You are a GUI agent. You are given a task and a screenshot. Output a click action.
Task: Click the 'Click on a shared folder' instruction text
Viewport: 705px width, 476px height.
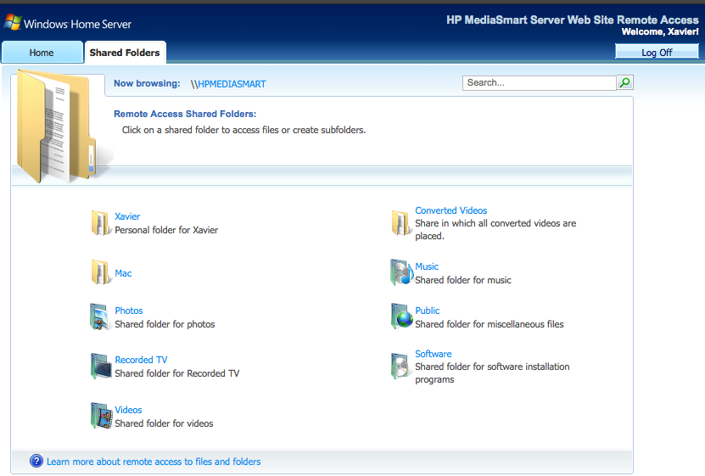tap(243, 130)
